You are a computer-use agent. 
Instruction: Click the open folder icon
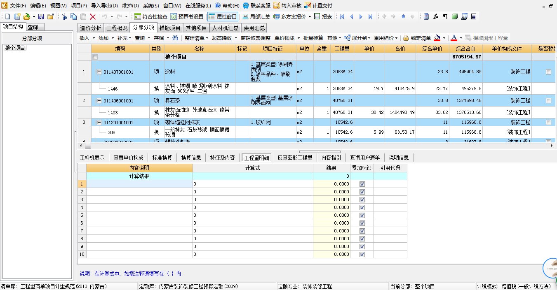pyautogui.click(x=26, y=16)
